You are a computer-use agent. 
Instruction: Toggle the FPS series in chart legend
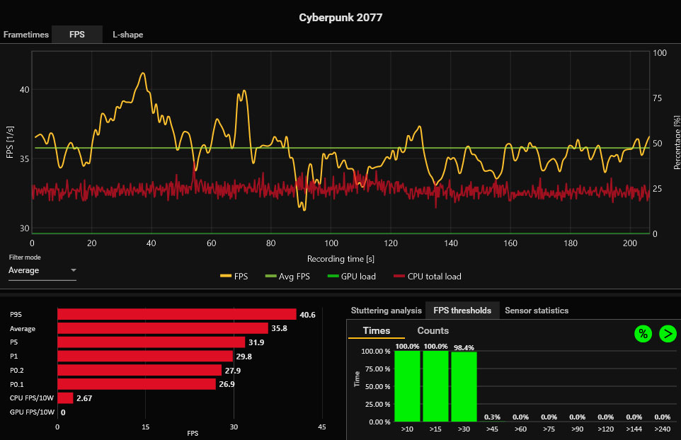coord(234,277)
